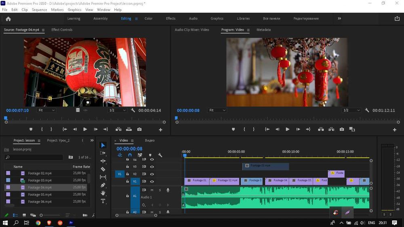Toggle lock on track V2
This screenshot has width=404, height=227.
128,174
